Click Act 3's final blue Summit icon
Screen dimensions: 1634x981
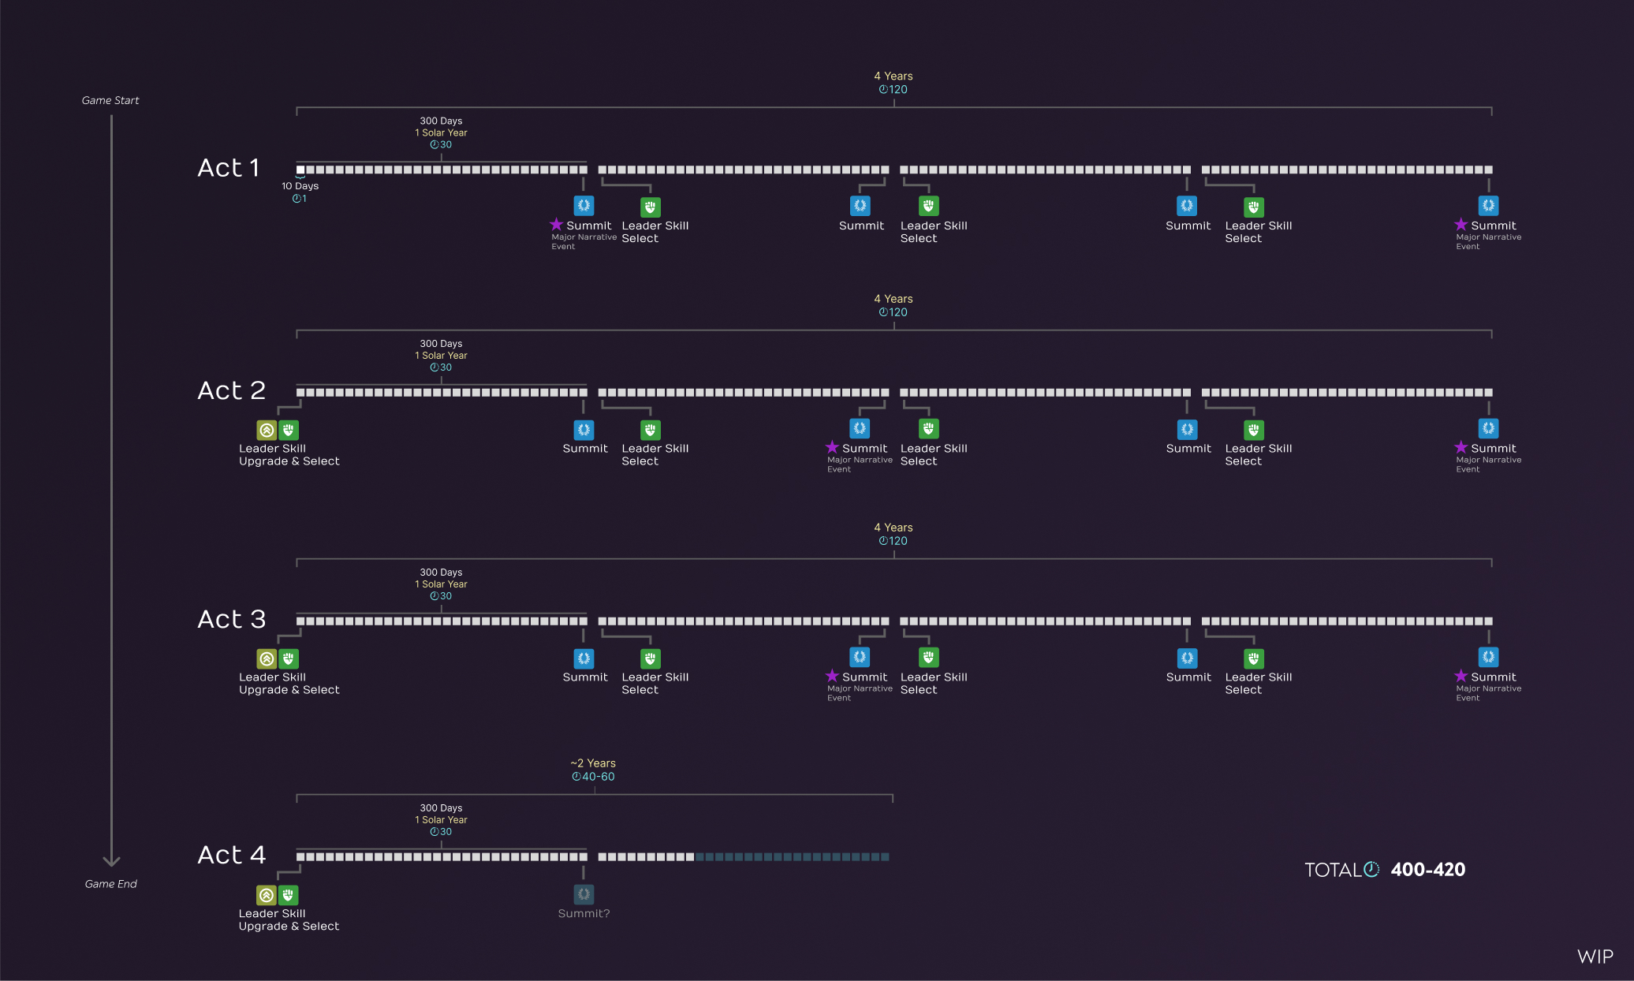click(x=1488, y=657)
